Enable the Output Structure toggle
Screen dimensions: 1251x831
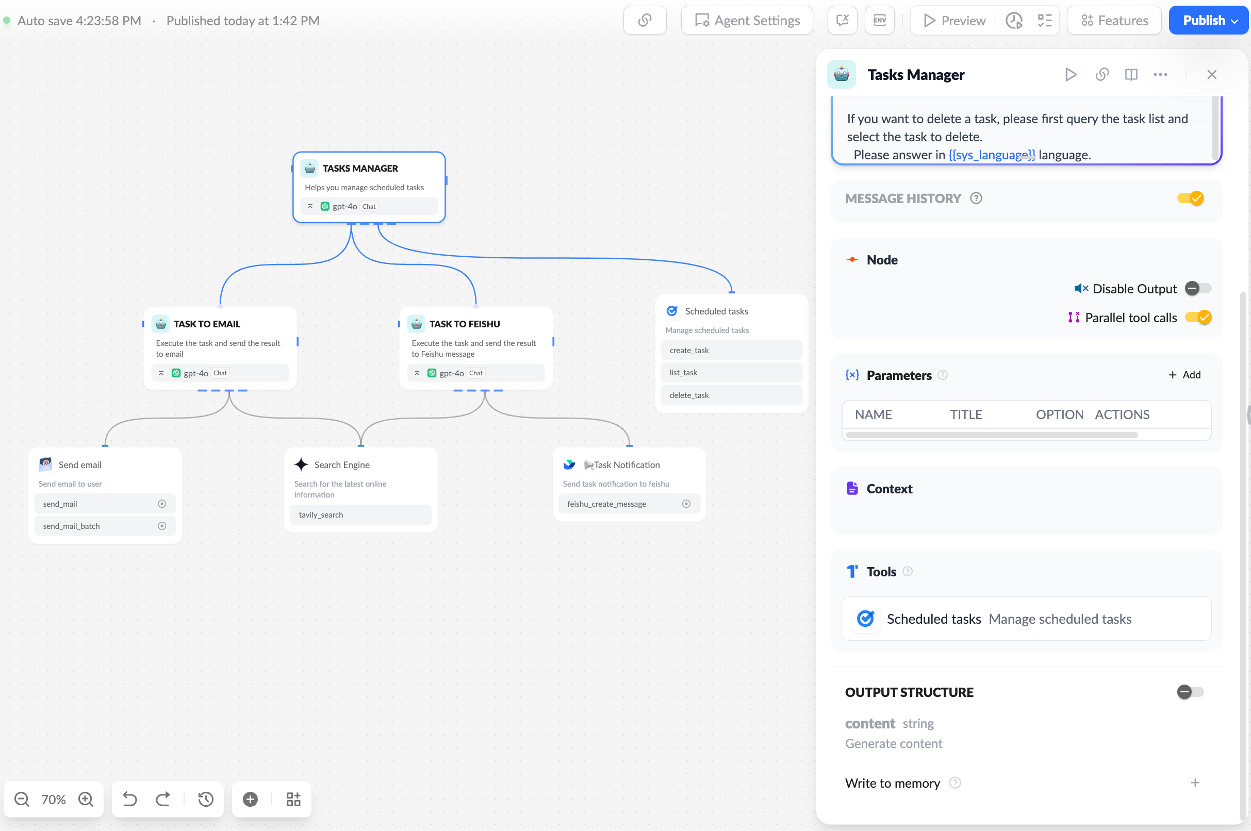pos(1190,692)
